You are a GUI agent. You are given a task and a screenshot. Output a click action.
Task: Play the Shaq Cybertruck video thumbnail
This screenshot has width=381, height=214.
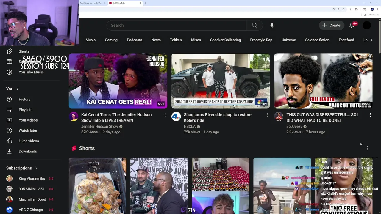coord(221,81)
